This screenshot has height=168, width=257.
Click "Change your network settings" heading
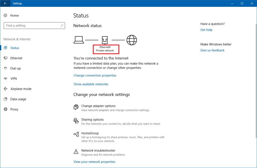pyautogui.click(x=101, y=94)
